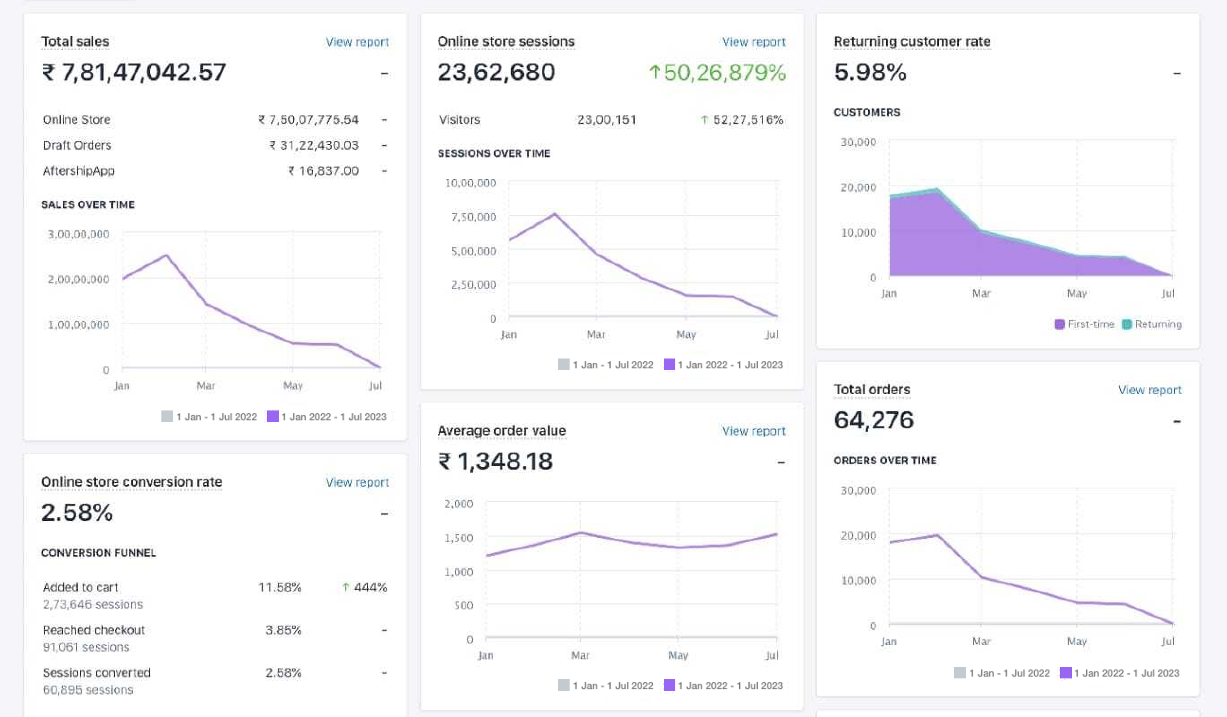Click purple 2023 legend swatch under Sessions chart

click(x=669, y=364)
